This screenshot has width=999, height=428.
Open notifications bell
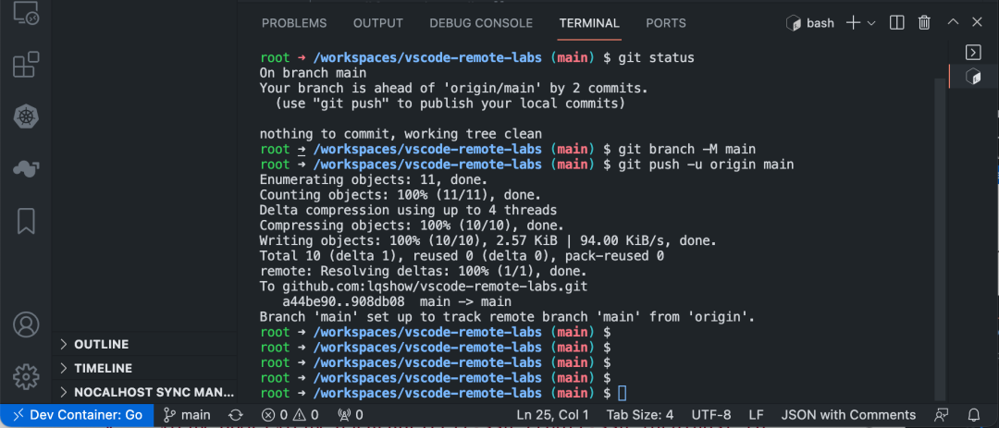[973, 415]
